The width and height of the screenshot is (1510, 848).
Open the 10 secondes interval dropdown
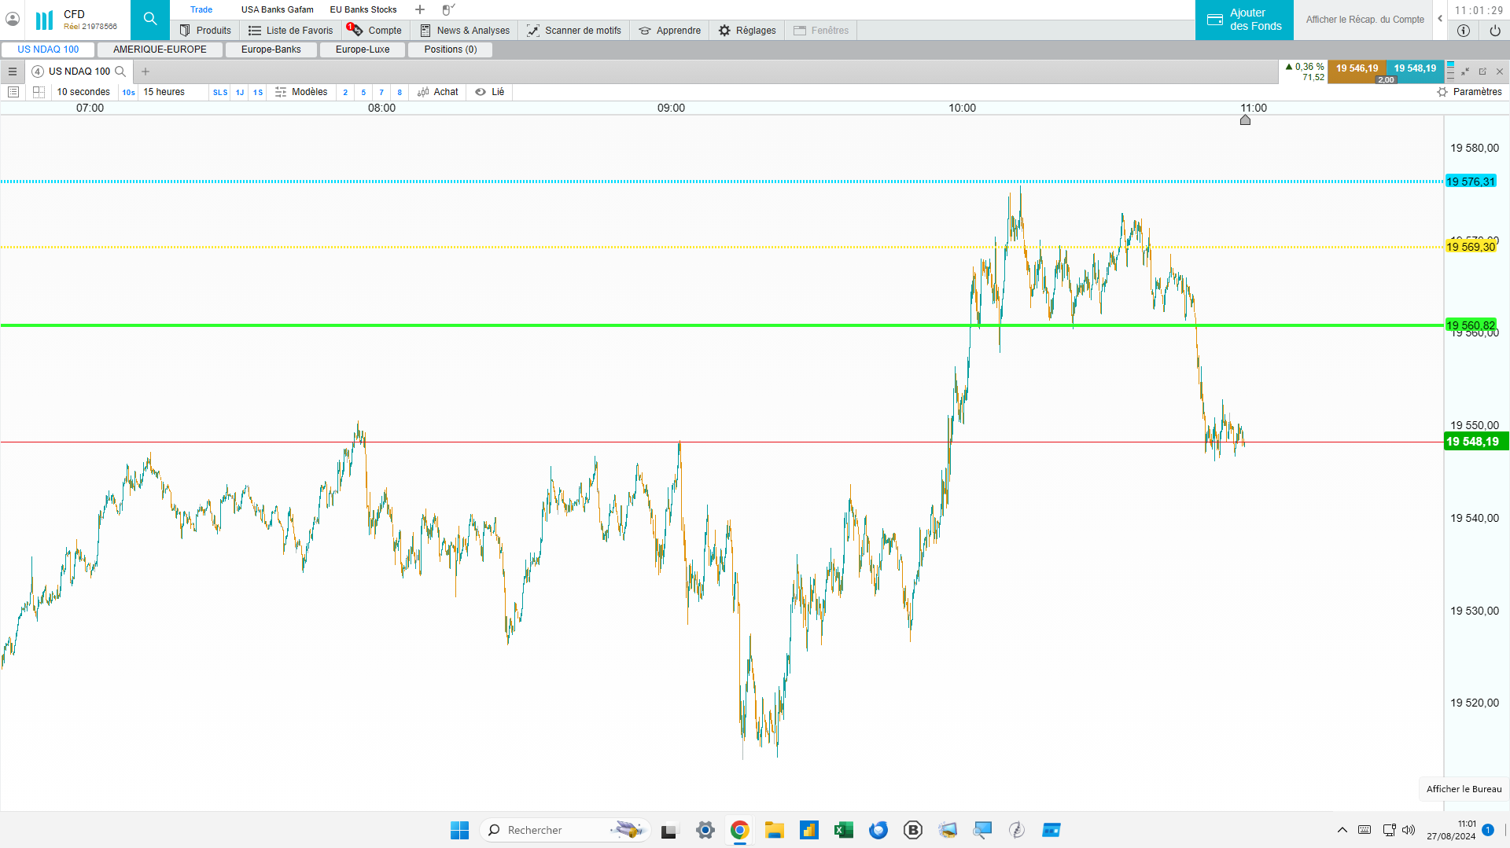coord(83,92)
